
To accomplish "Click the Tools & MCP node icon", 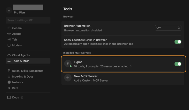I will tap(9, 61).
